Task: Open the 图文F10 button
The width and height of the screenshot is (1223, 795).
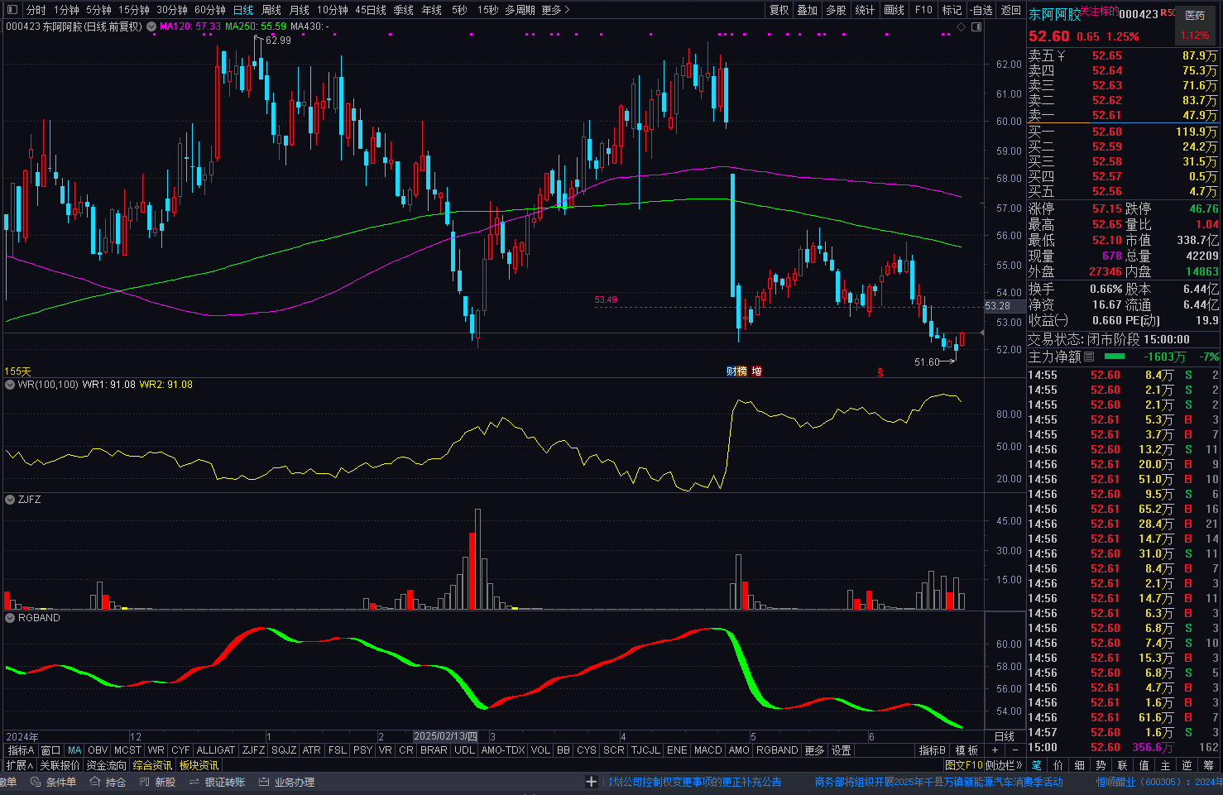Action: pos(964,765)
